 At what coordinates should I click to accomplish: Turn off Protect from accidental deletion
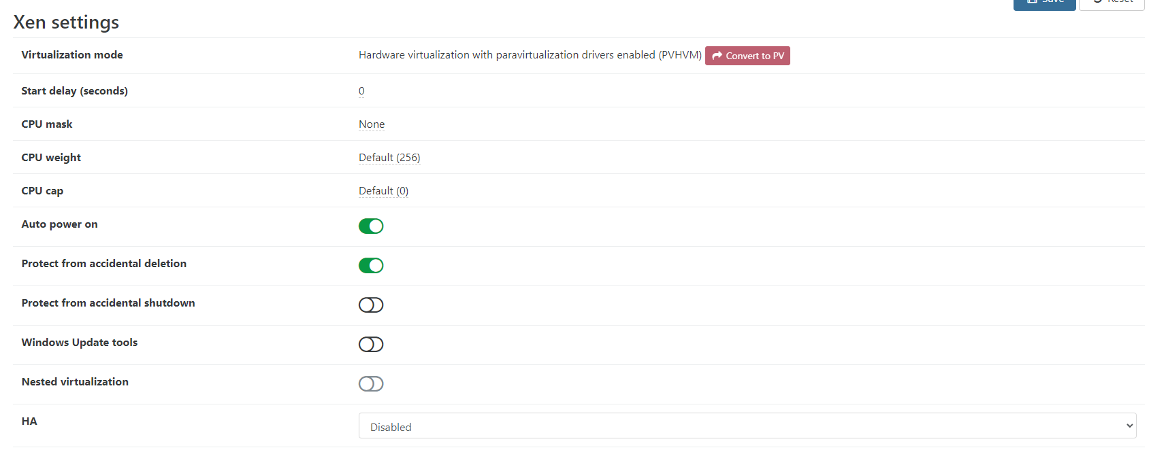pos(371,265)
